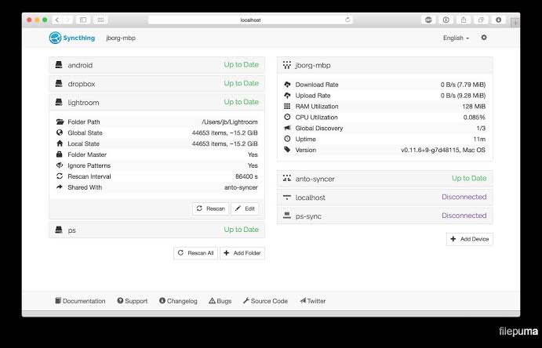Click the Safari share button
The image size is (542, 348).
point(464,20)
